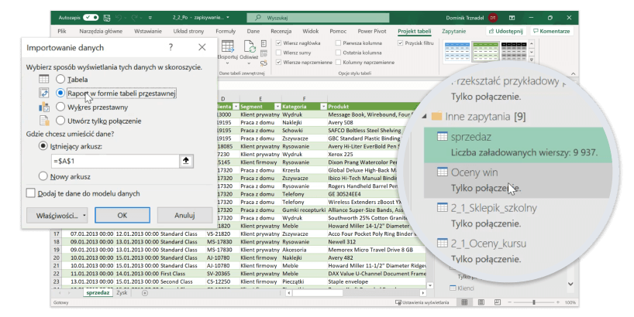634x317 pixels.
Task: Open the Plik menu
Action: (62, 31)
